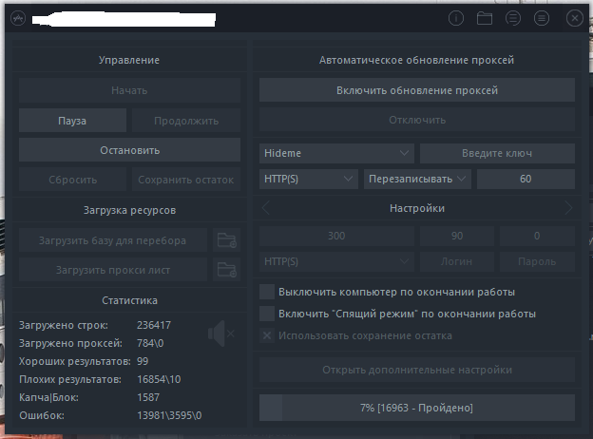Image resolution: width=593 pixels, height=439 pixels.
Task: Open the Hideme proxy source dropdown
Action: (x=335, y=153)
